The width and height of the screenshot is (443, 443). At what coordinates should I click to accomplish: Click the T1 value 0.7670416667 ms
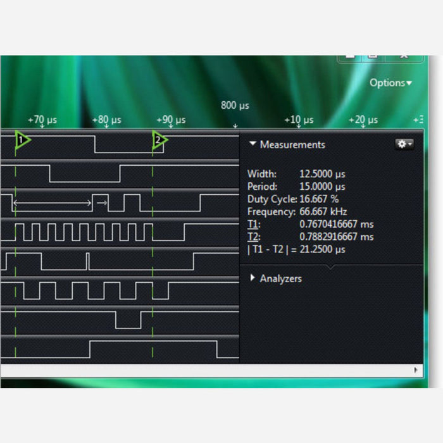tap(337, 224)
